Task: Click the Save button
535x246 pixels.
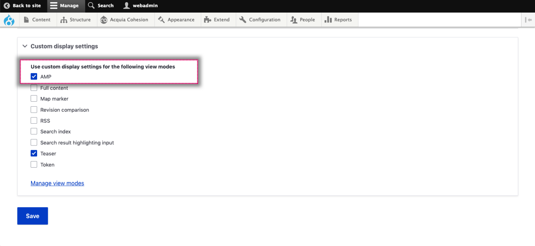Action: click(32, 216)
